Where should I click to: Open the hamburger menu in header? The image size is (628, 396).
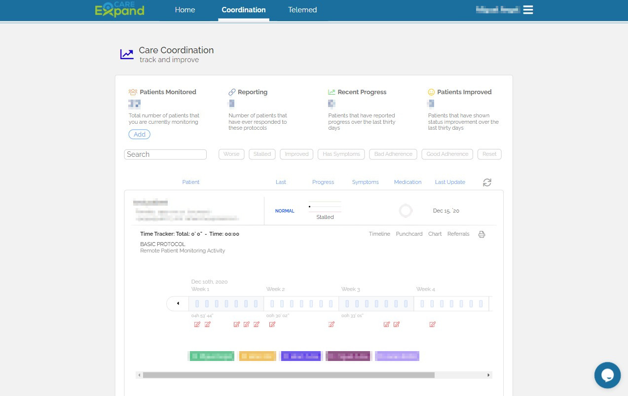pos(528,10)
